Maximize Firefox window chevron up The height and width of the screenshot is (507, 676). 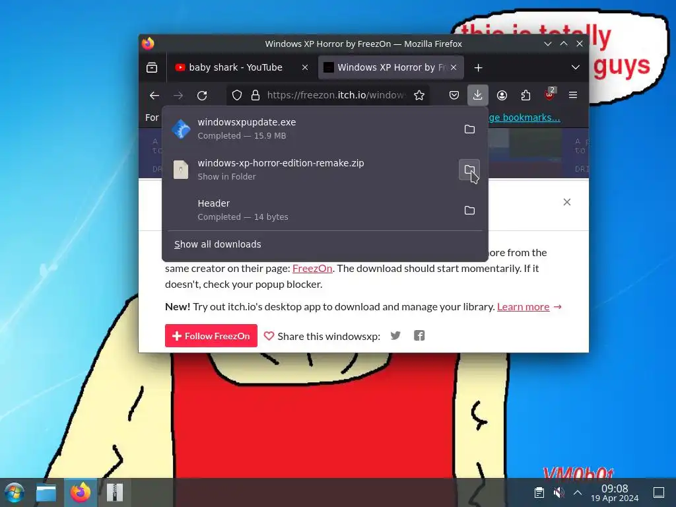click(x=564, y=44)
